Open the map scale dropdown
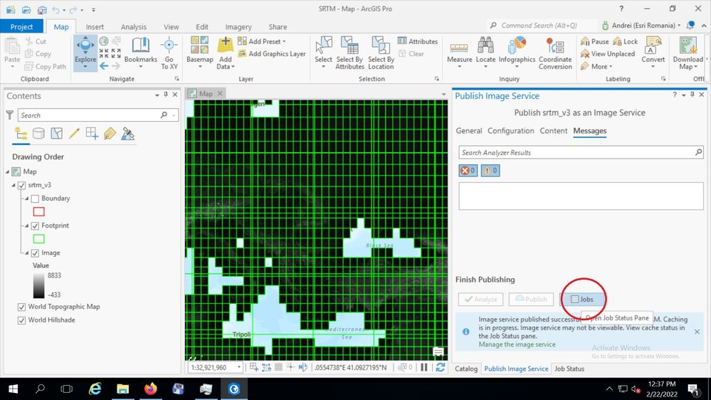 click(x=239, y=367)
